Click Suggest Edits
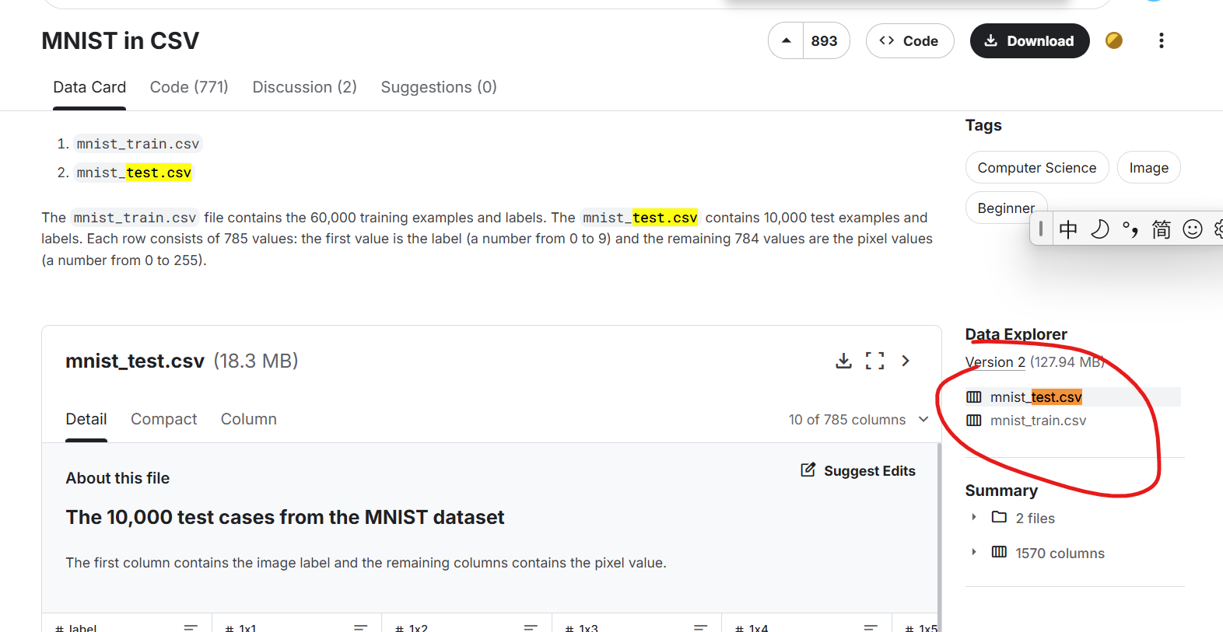1223x632 pixels. pyautogui.click(x=858, y=470)
